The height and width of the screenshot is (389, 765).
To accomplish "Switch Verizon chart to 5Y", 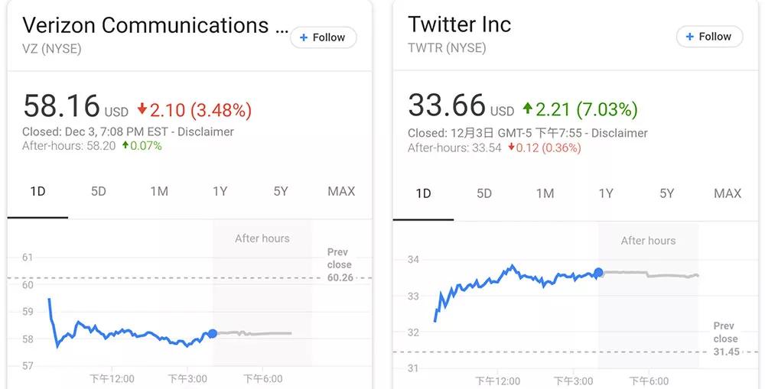I will point(281,191).
